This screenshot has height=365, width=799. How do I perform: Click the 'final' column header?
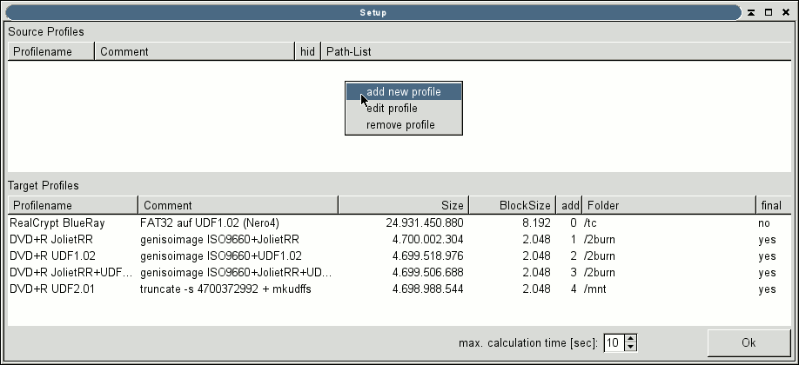tap(772, 205)
